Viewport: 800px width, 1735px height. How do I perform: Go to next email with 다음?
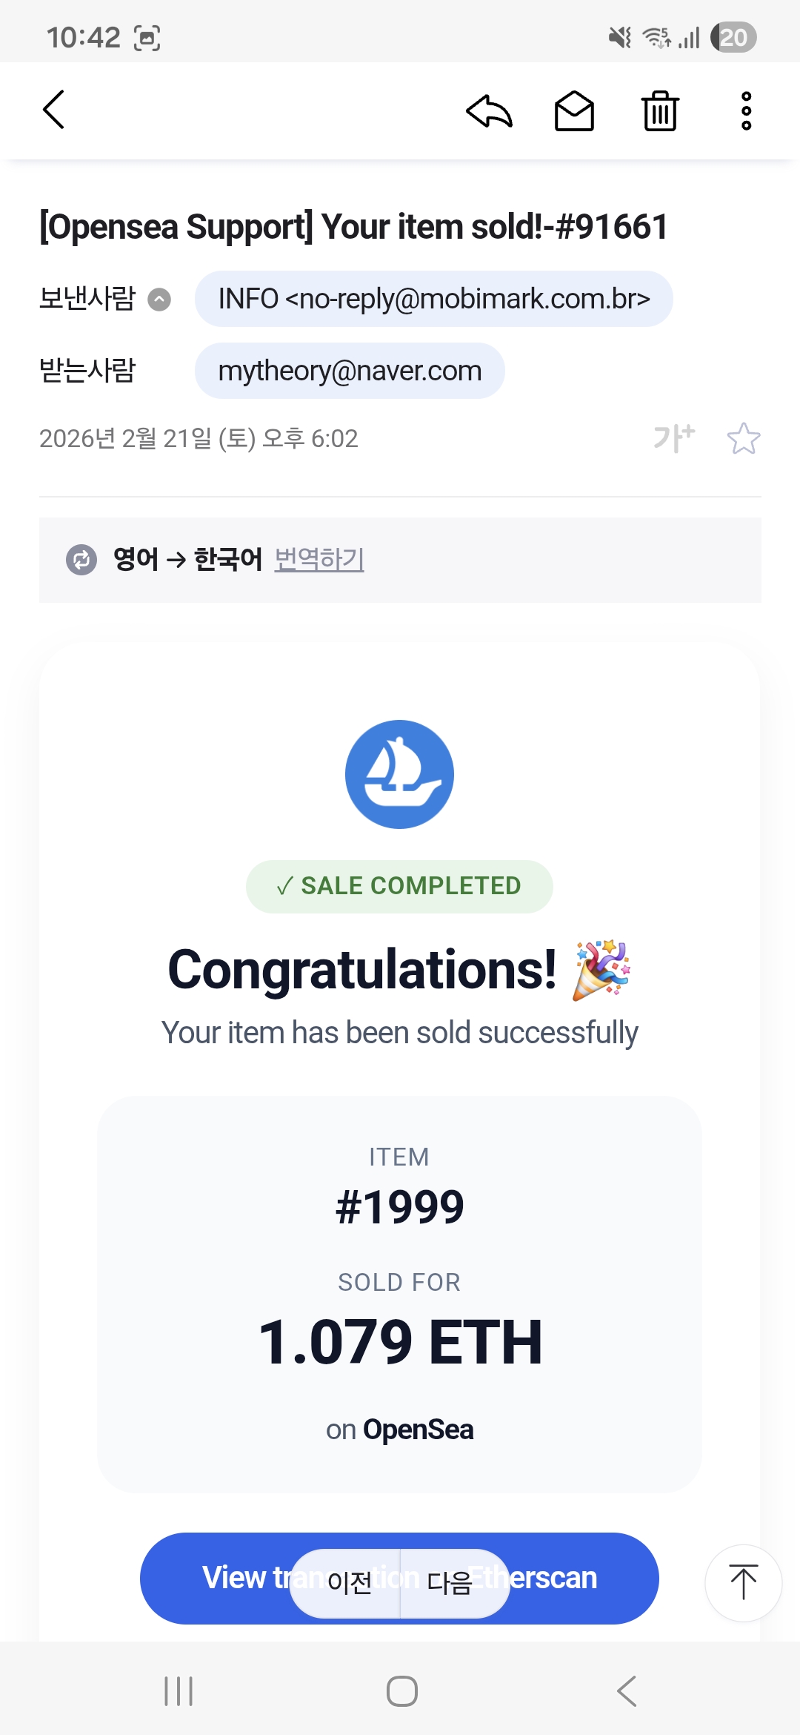coord(450,1583)
